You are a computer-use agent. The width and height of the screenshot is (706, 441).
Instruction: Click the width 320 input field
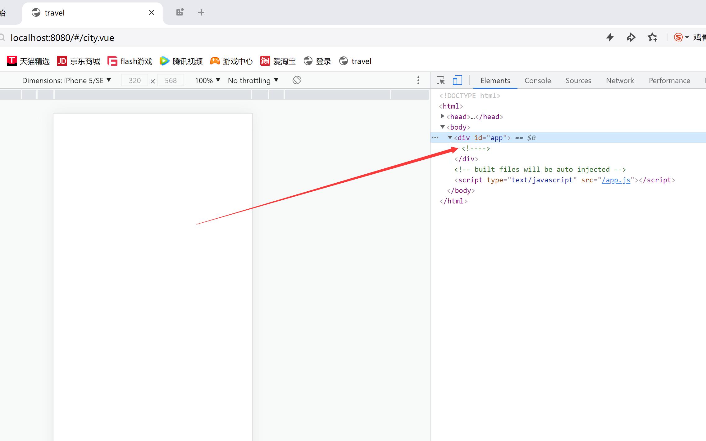[x=134, y=80]
